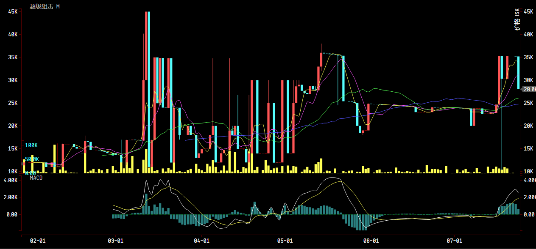This screenshot has height=249, width=536.
Task: Click the 超级狙击 M chart title
Action: click(45, 6)
